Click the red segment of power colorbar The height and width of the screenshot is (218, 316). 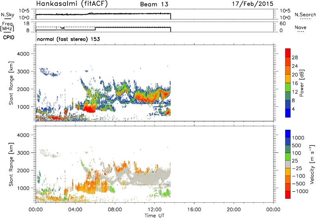click(x=288, y=53)
